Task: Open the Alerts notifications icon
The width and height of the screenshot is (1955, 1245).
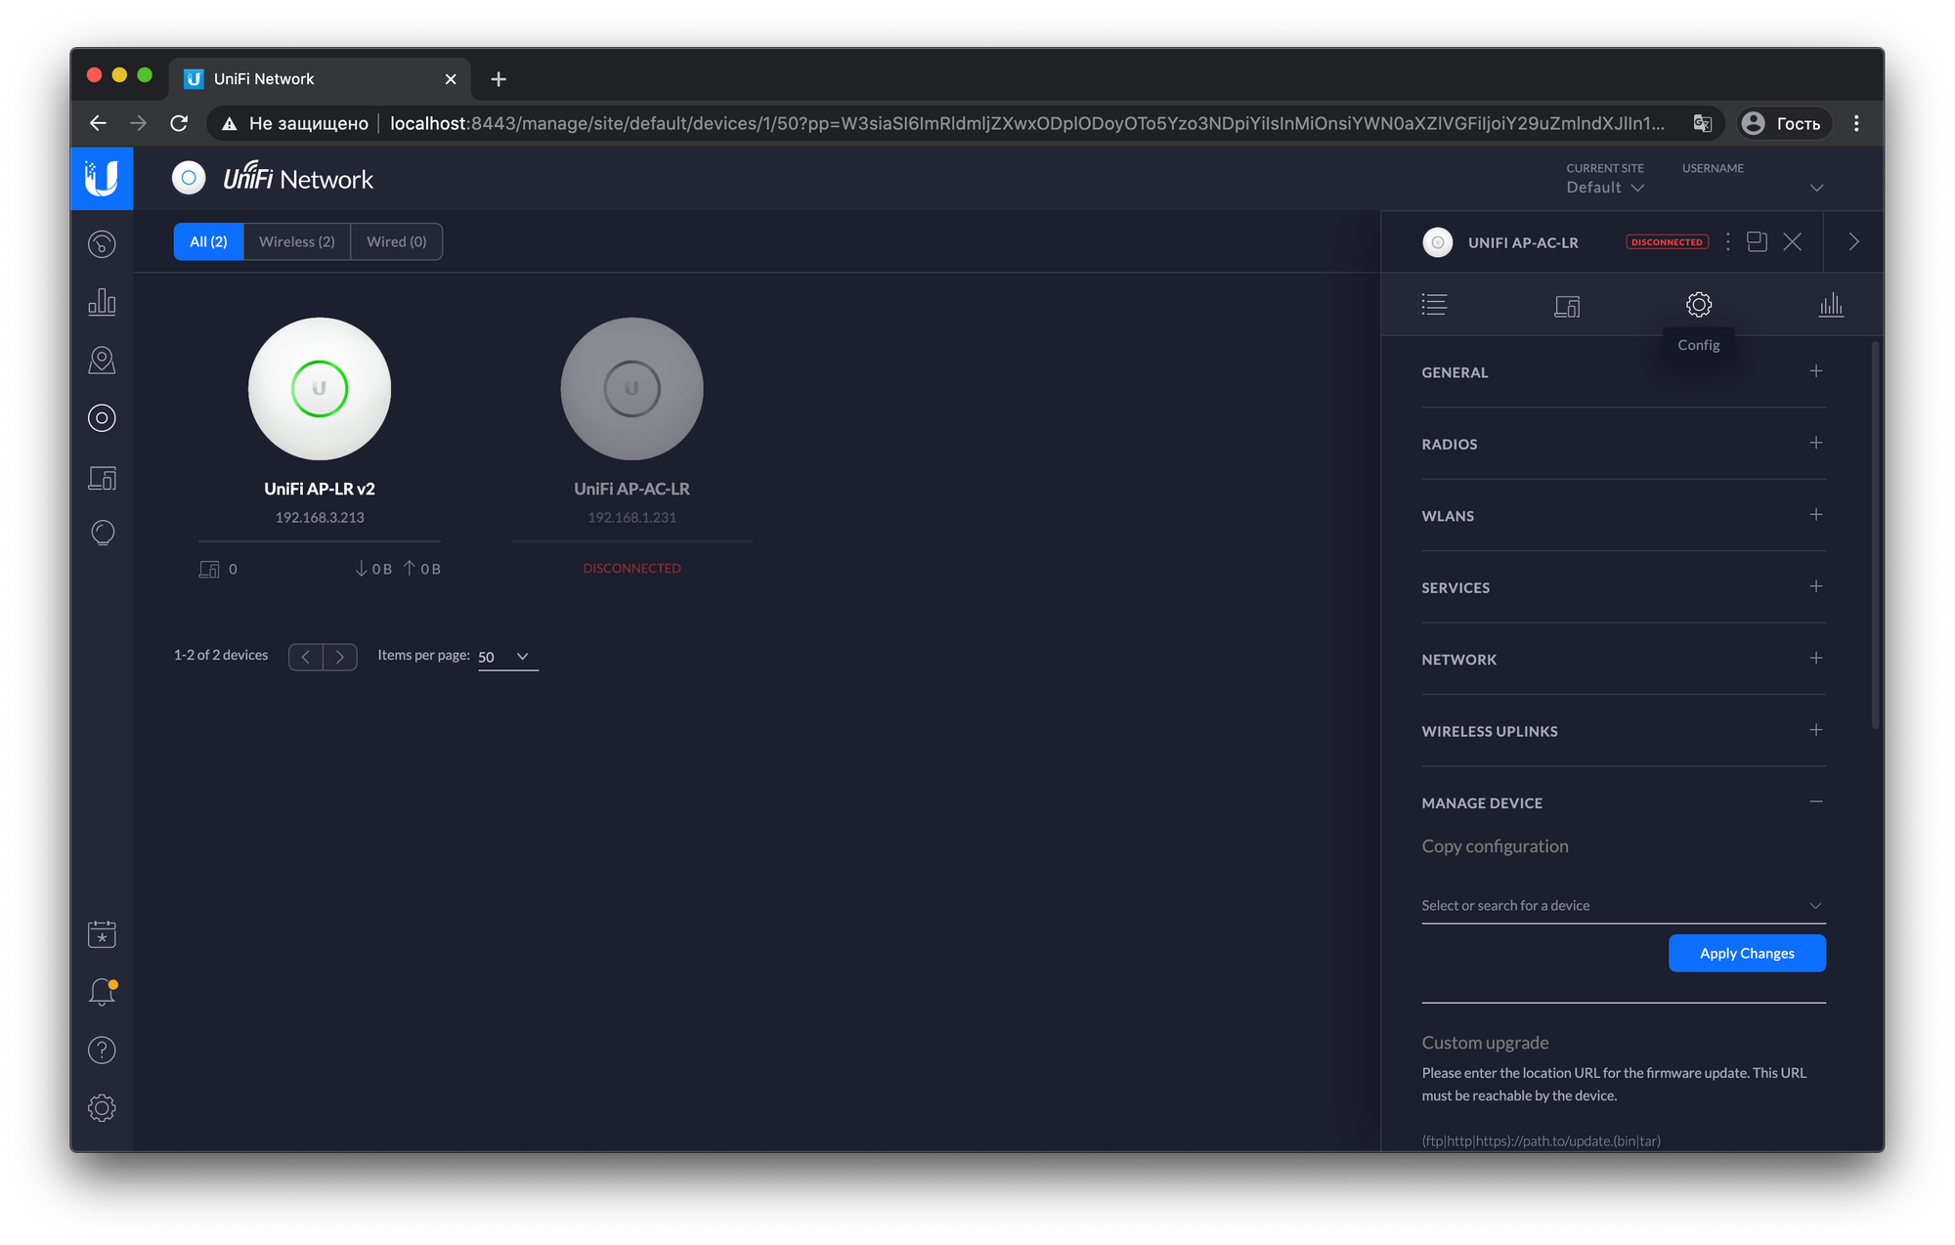Action: 103,992
